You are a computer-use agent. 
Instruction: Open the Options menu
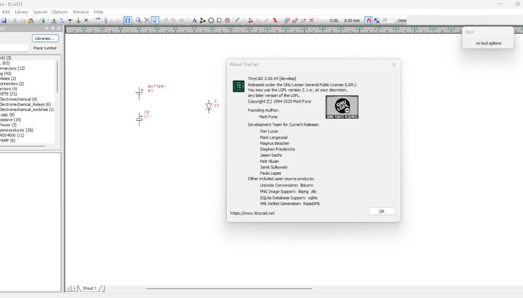[60, 12]
